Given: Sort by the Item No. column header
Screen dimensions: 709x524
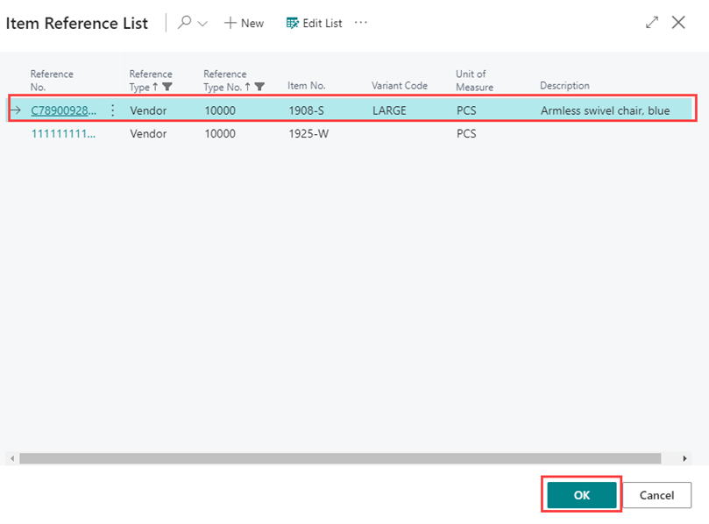Looking at the screenshot, I should point(307,86).
